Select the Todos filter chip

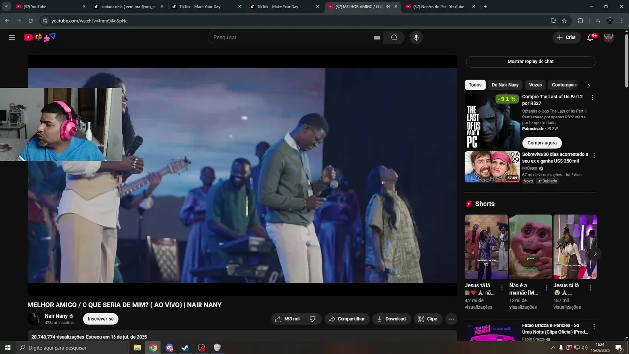(x=475, y=85)
